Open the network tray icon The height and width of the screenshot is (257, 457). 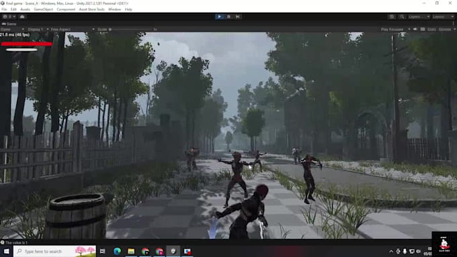(411, 251)
